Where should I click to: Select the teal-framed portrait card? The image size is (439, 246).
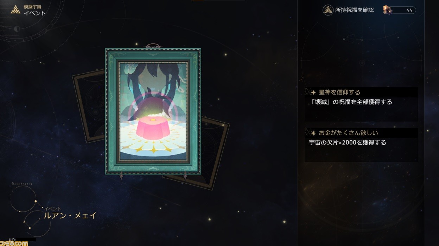(x=153, y=111)
